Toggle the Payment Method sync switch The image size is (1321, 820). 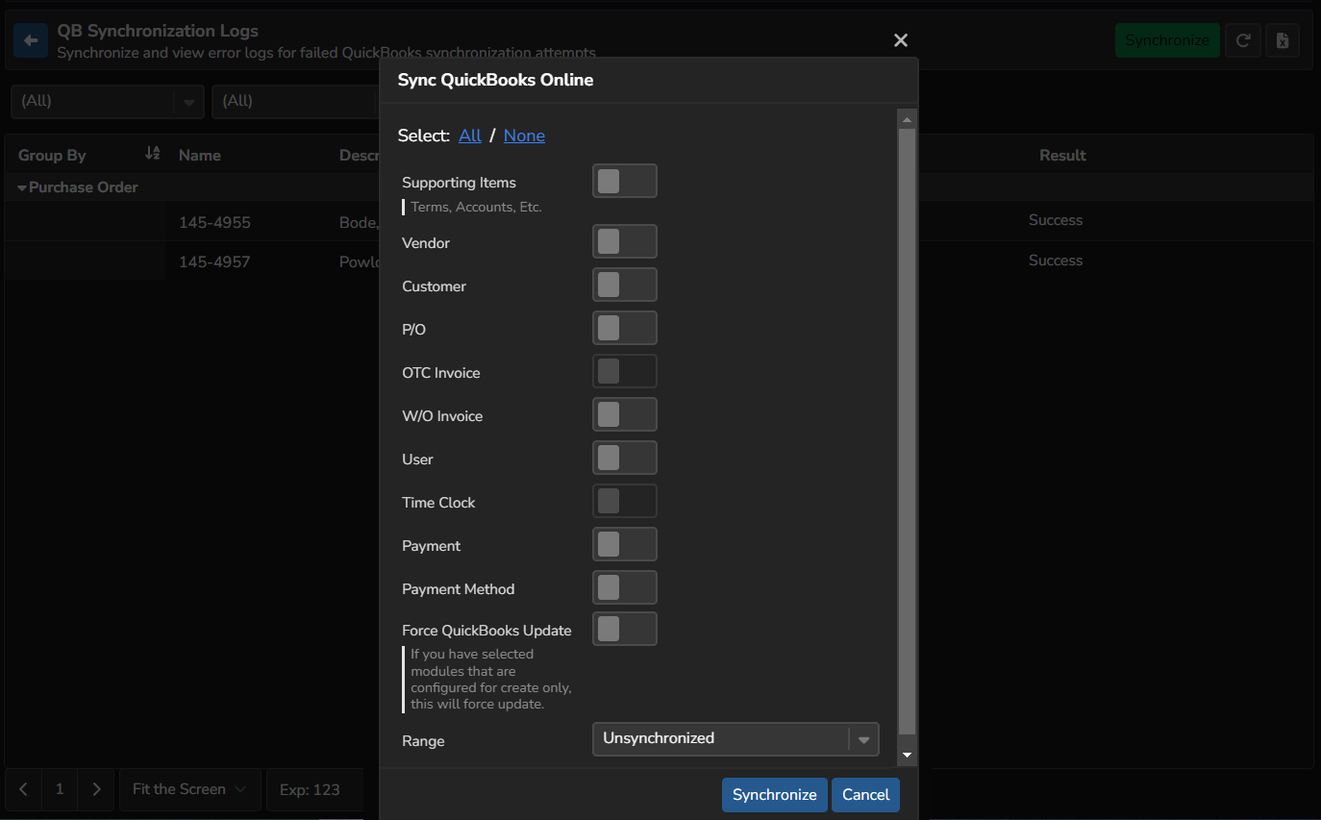point(625,587)
